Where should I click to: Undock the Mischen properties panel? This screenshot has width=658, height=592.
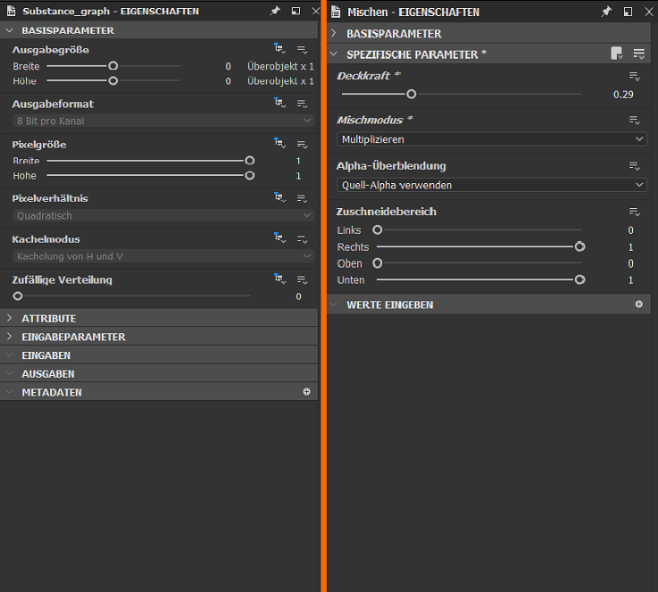point(628,12)
